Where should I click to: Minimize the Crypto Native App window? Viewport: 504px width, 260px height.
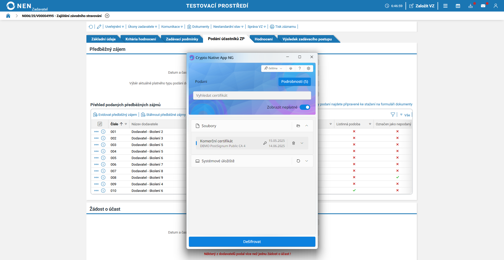(288, 57)
